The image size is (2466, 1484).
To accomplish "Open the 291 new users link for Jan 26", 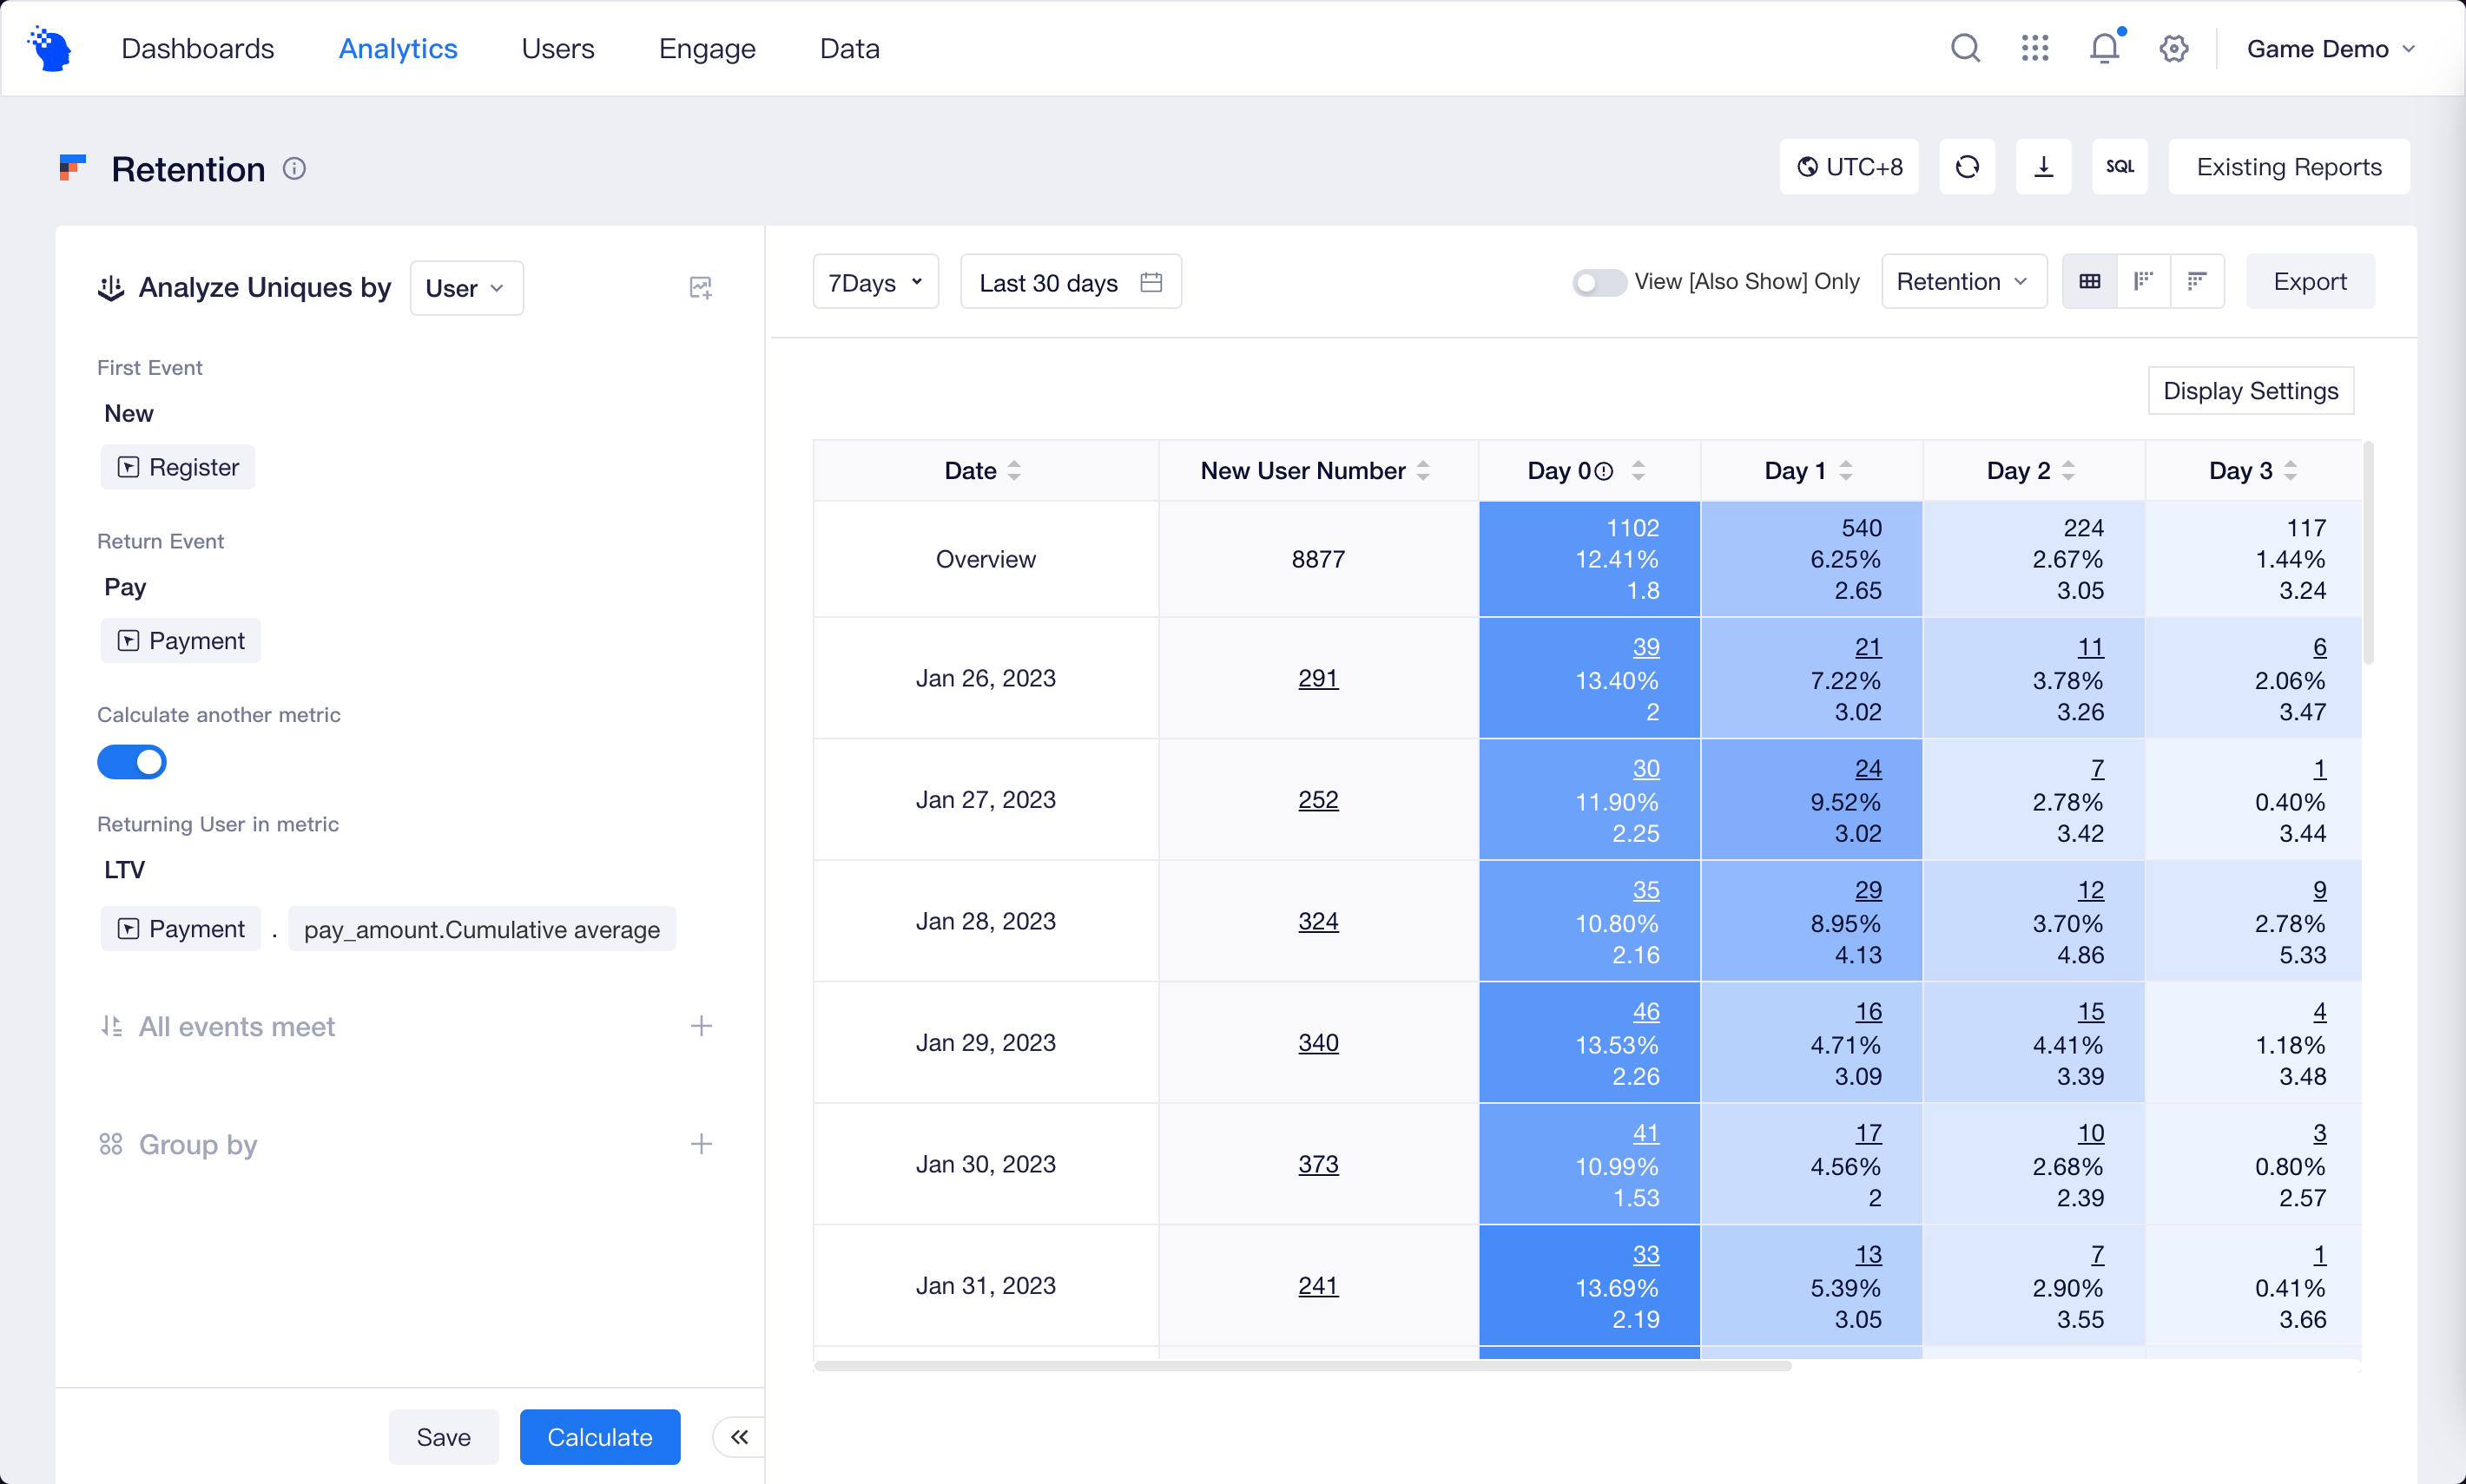I will [1319, 678].
